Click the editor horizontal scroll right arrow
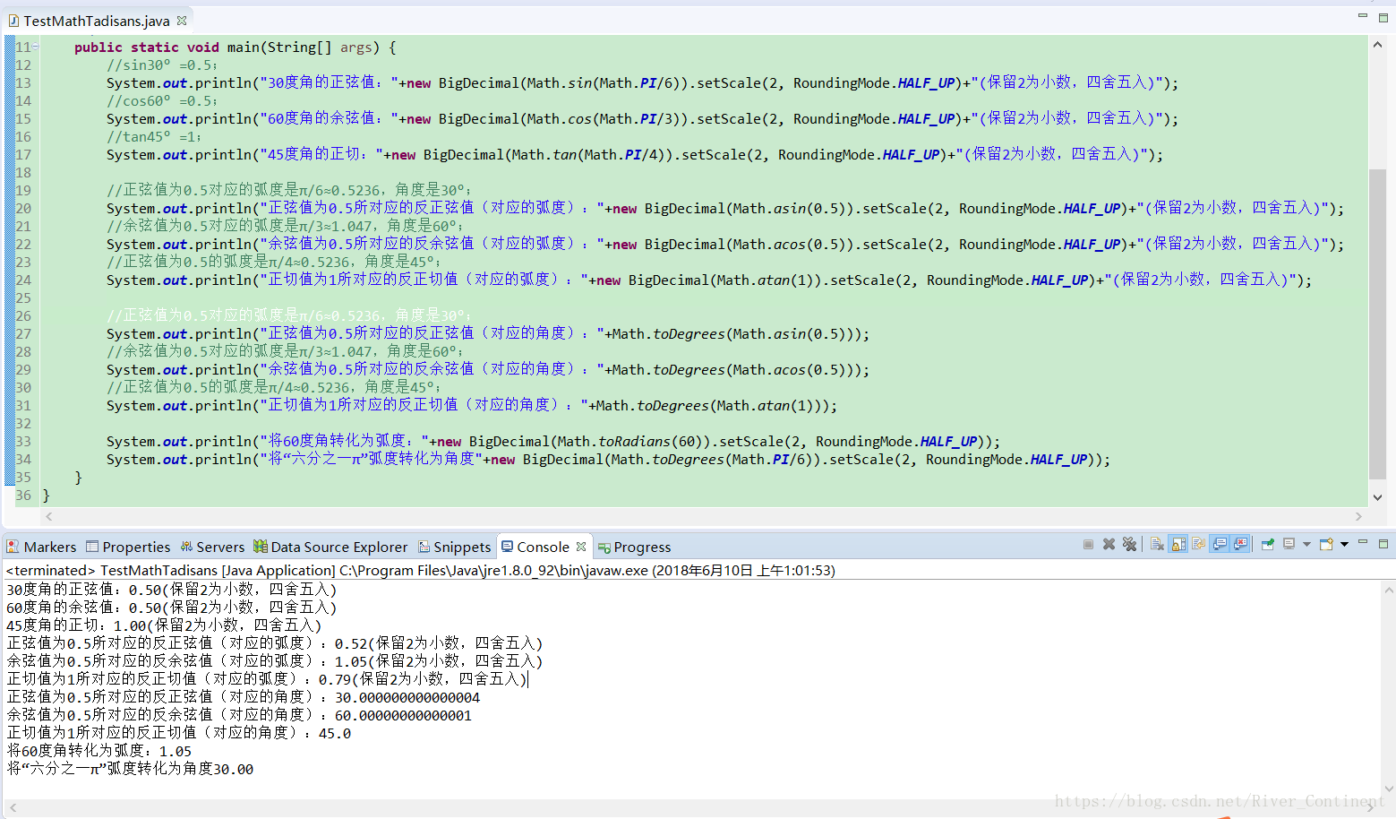The image size is (1396, 819). 1358,516
